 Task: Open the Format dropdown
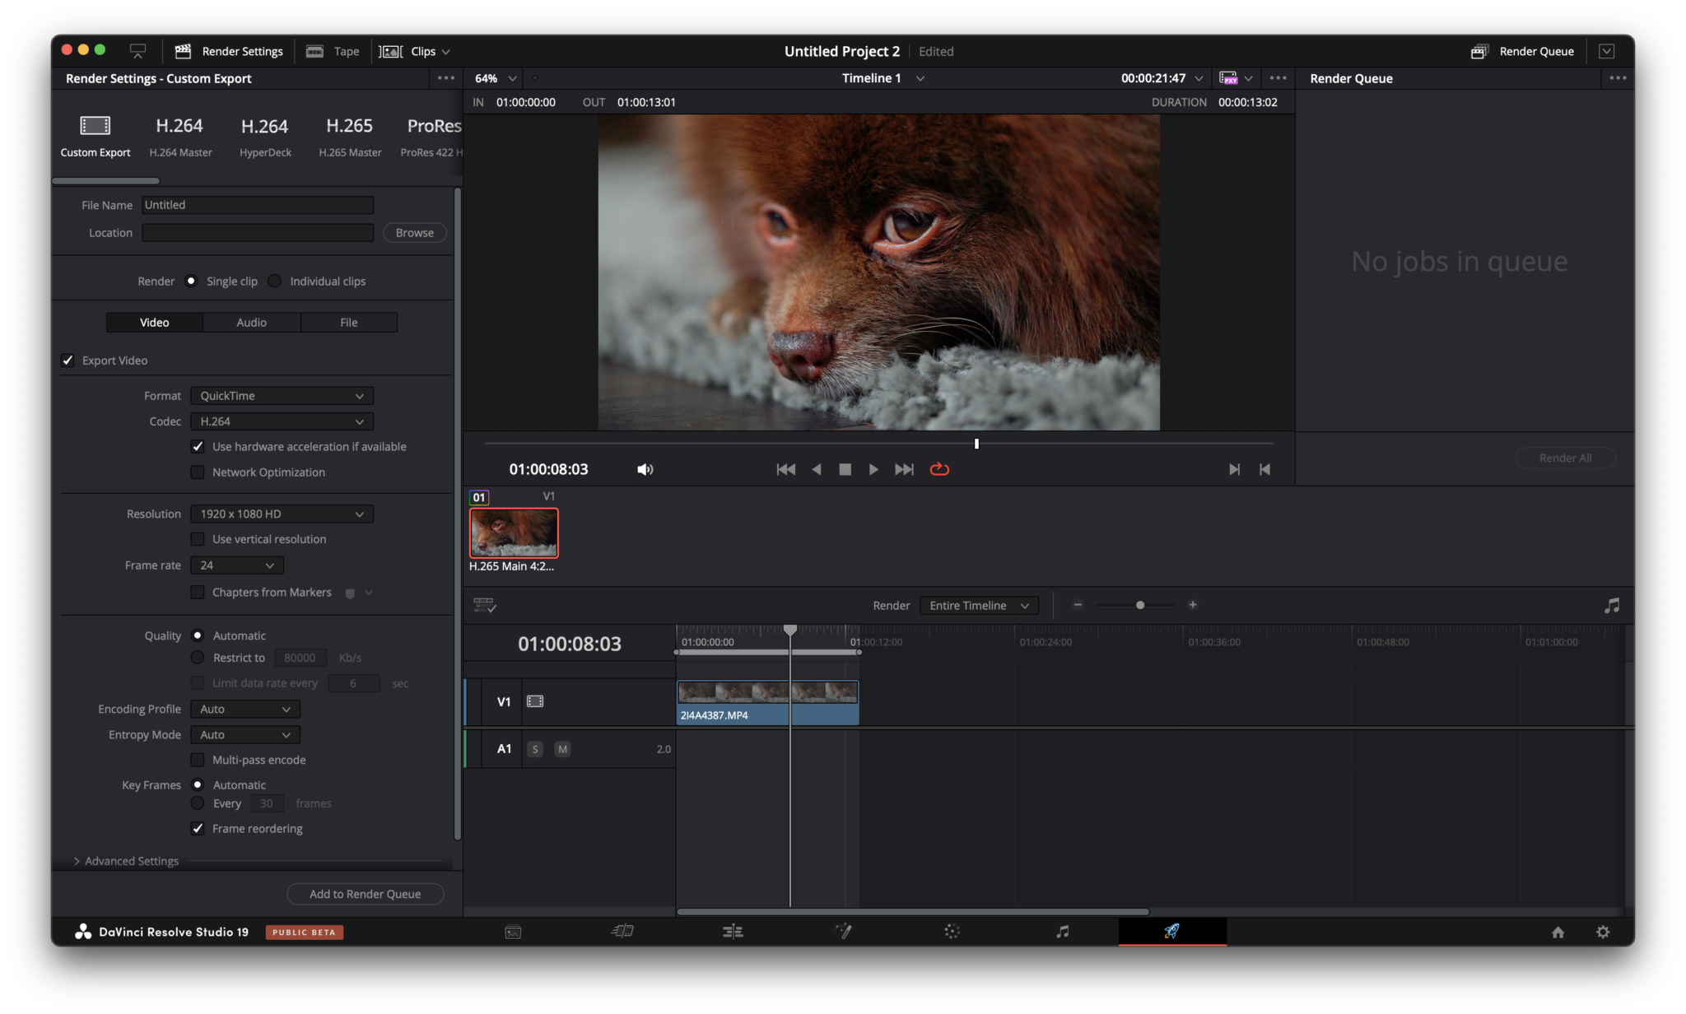point(282,396)
